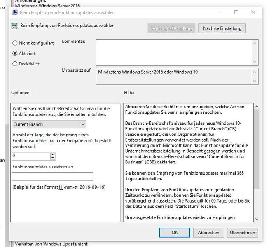Click the Optionen: label

21,93
